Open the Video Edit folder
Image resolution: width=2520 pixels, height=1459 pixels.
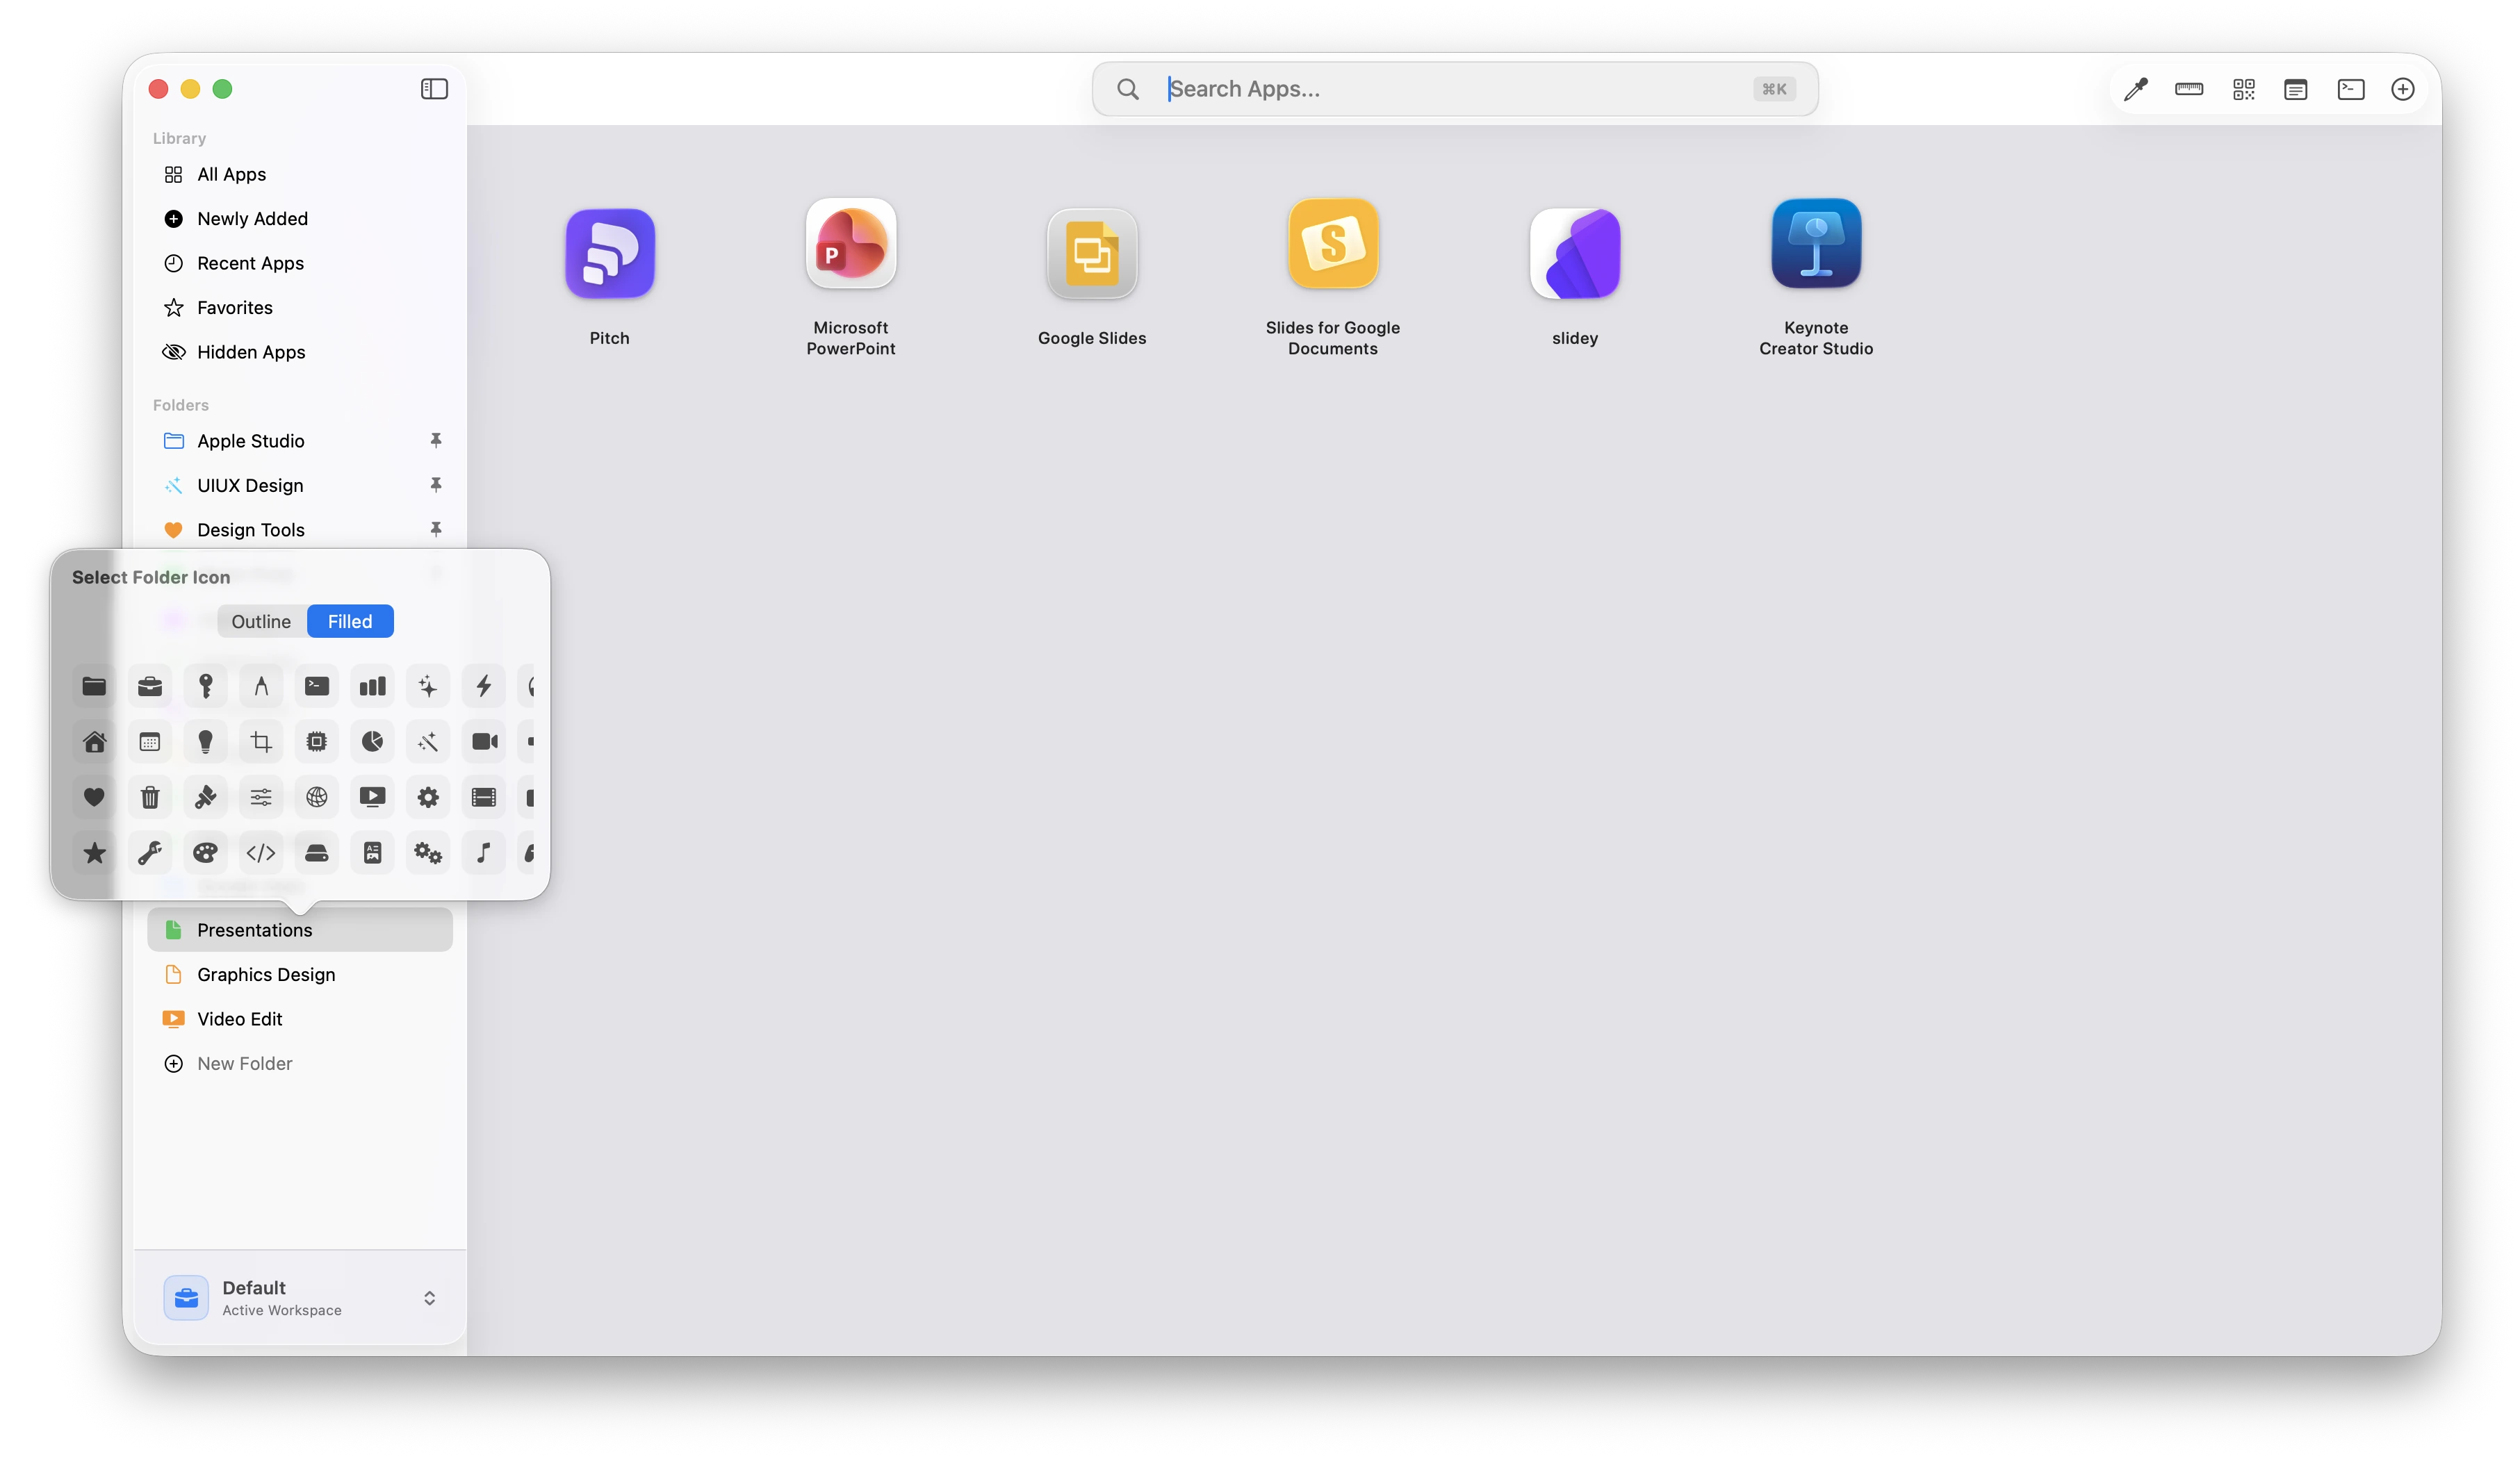300,1019
